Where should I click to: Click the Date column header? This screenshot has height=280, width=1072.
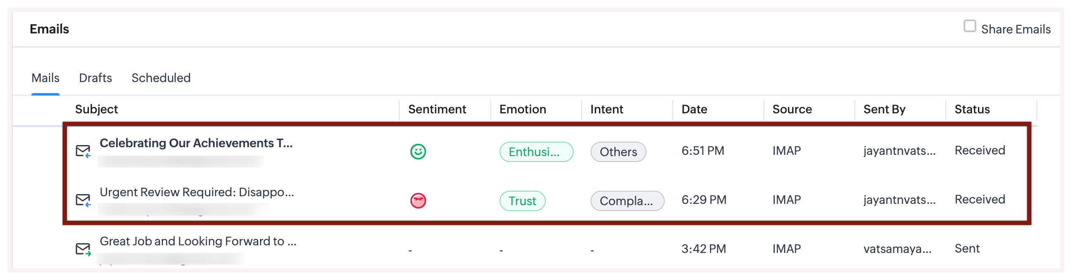pos(694,109)
